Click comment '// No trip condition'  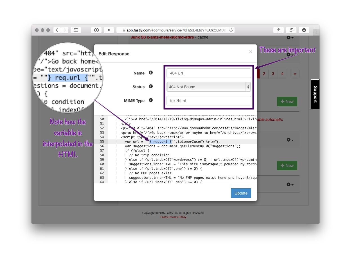pyautogui.click(x=149, y=155)
